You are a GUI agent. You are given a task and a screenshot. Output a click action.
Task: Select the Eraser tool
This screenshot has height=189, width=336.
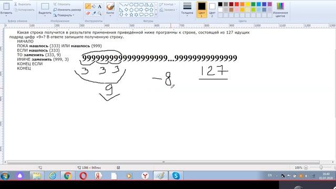coord(88,13)
